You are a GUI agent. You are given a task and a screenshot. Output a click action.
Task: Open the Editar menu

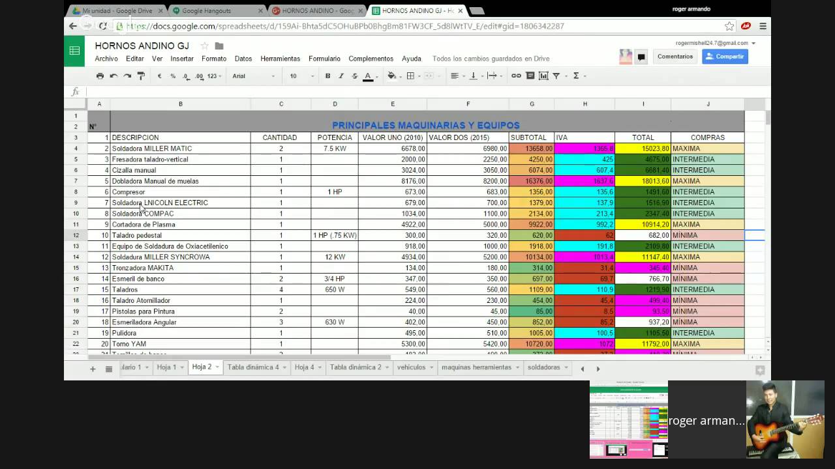coord(135,59)
